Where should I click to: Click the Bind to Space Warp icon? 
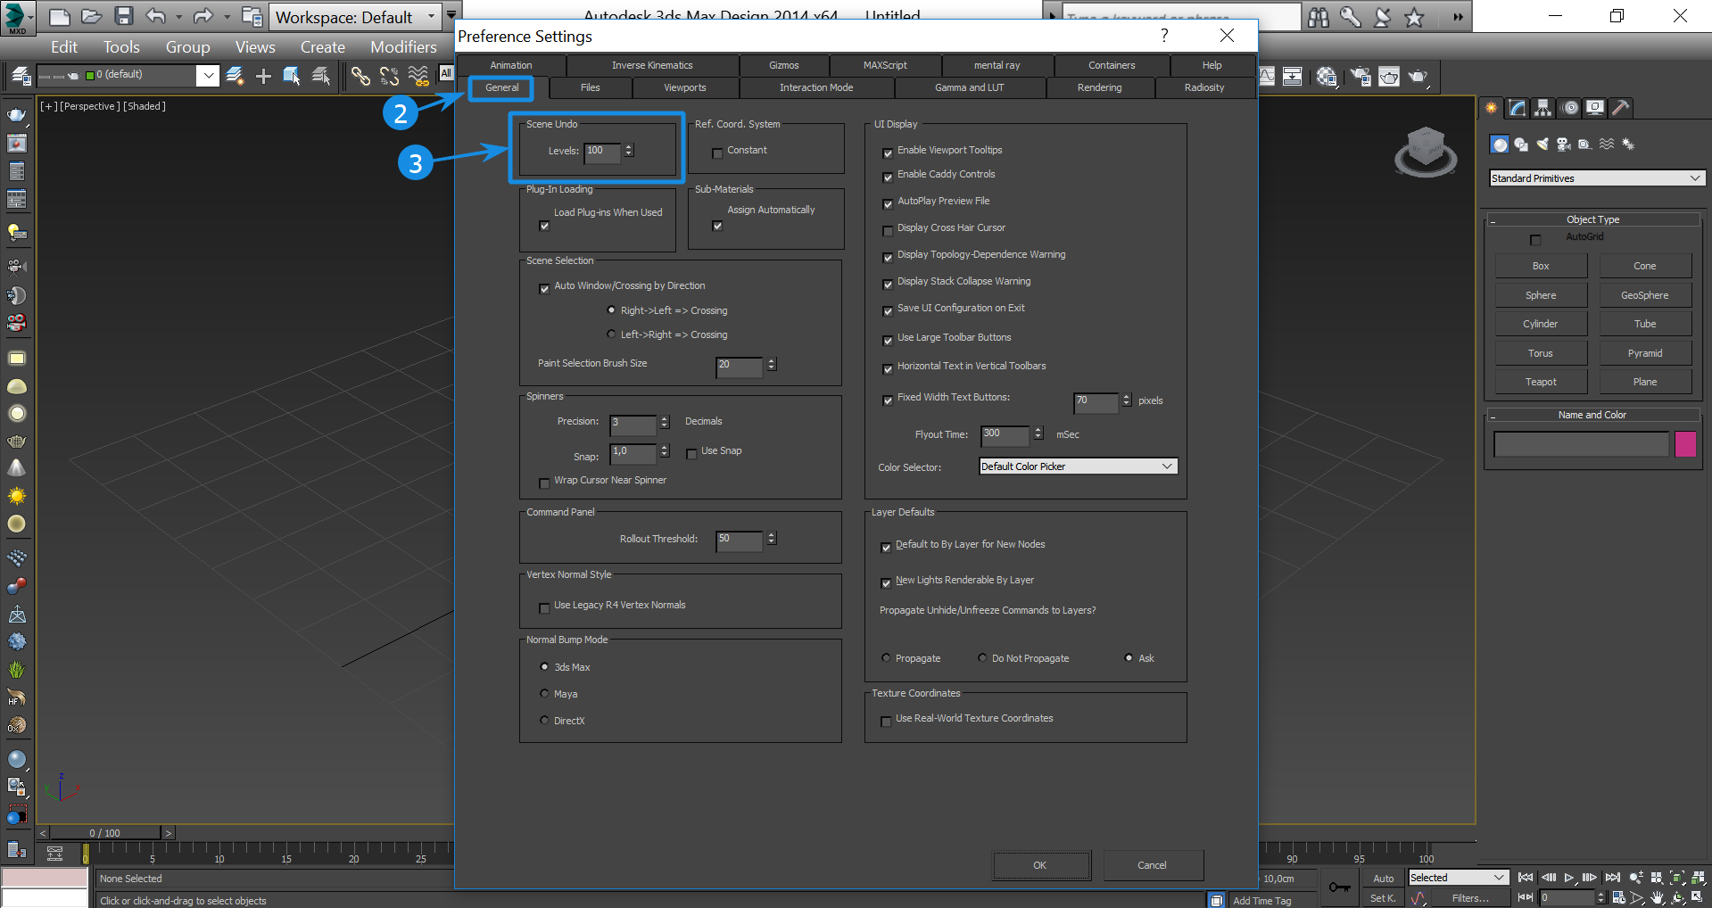(x=418, y=77)
